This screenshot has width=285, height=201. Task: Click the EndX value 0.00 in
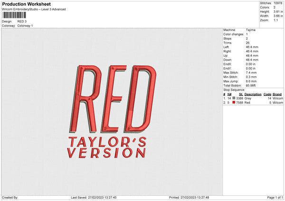point(251,64)
